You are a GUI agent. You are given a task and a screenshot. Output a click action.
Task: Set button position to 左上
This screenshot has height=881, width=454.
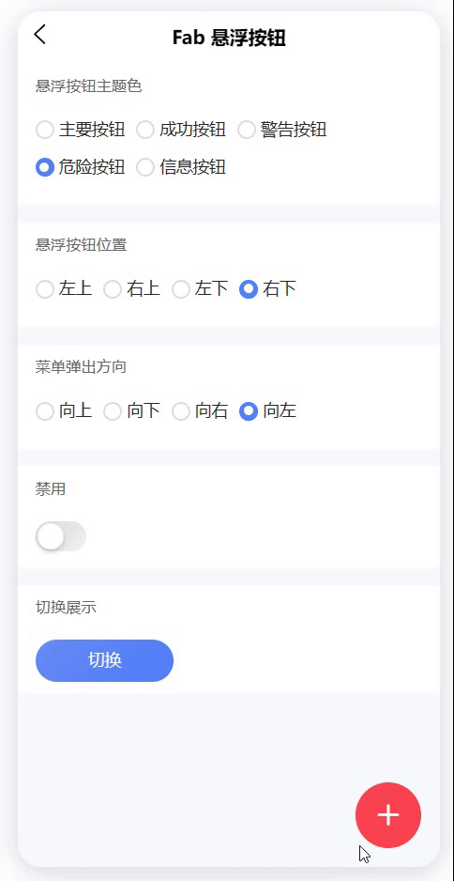[x=64, y=289]
